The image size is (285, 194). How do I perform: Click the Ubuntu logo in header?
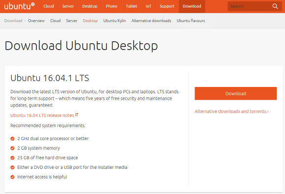[19, 6]
